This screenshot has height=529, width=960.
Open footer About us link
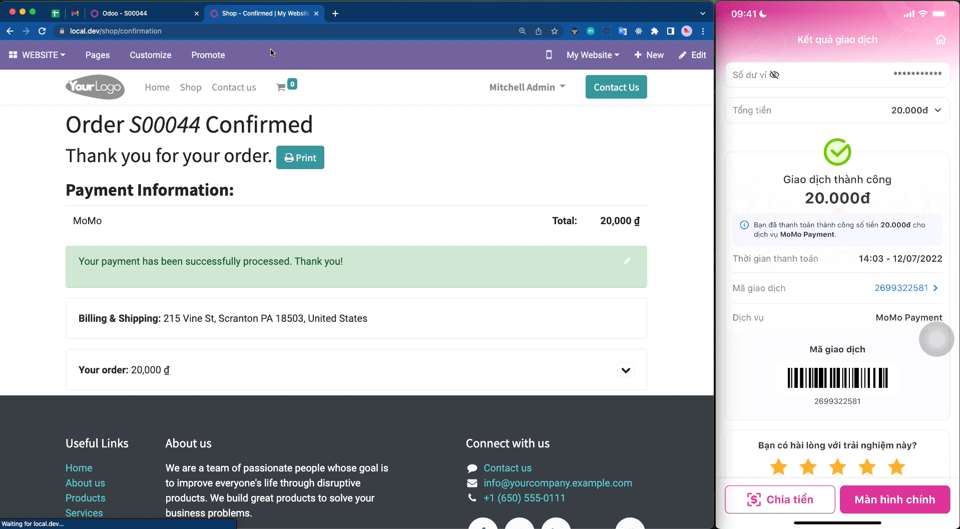click(85, 483)
